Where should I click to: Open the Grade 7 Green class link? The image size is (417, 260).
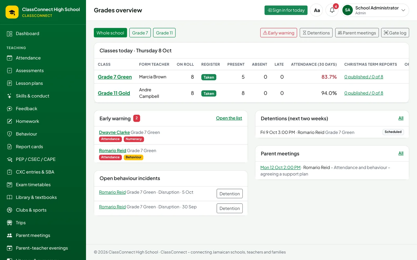pyautogui.click(x=115, y=77)
